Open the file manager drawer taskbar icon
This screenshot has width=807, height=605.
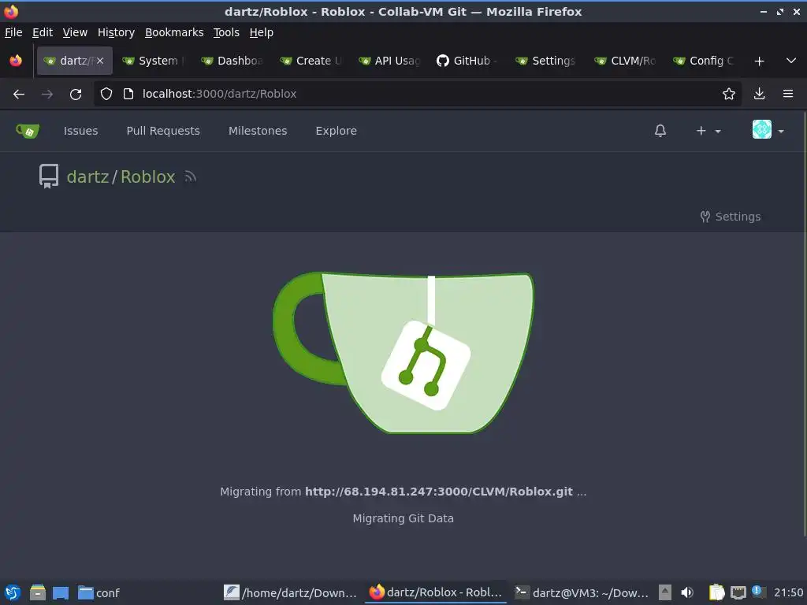(x=38, y=592)
